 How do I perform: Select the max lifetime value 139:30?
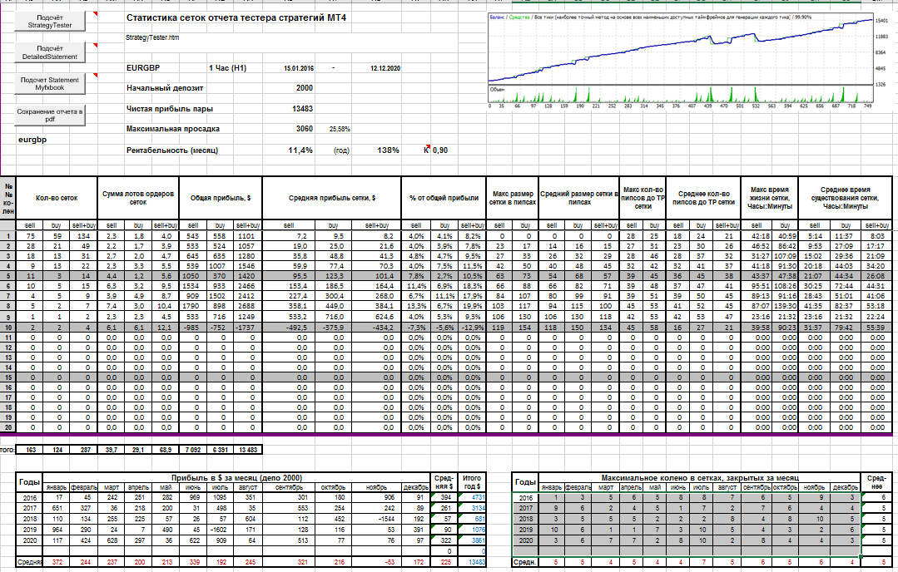click(785, 306)
